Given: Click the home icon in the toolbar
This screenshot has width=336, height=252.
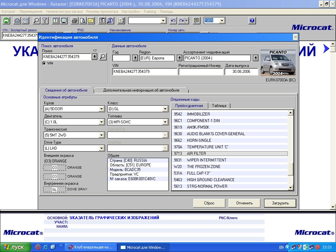Looking at the screenshot, I should [x=17, y=21].
